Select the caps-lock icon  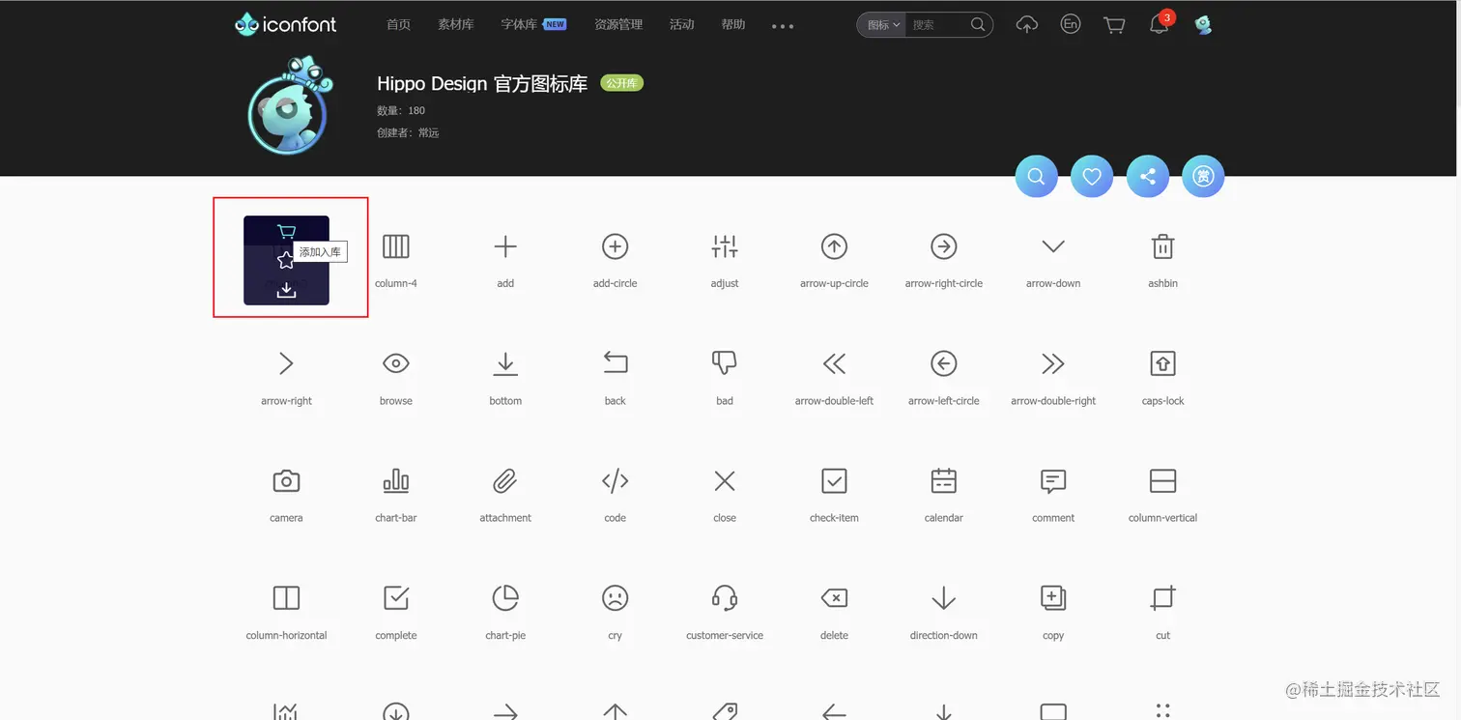(1163, 363)
